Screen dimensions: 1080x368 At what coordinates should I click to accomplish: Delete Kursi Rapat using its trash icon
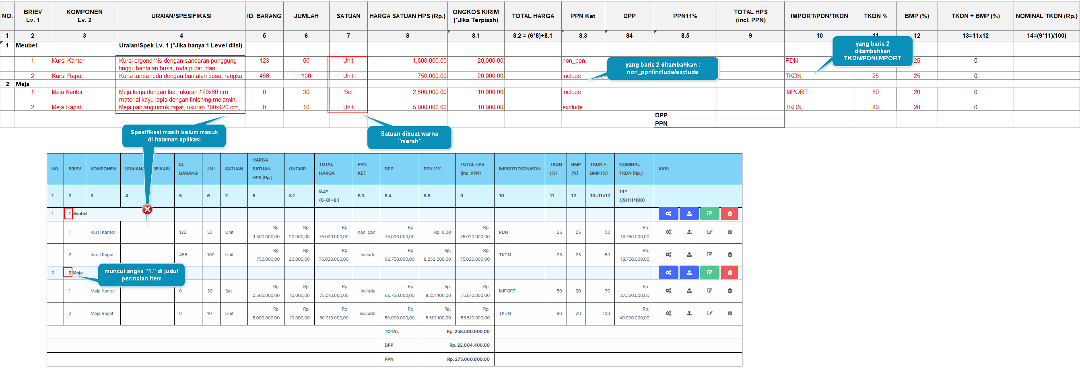730,255
